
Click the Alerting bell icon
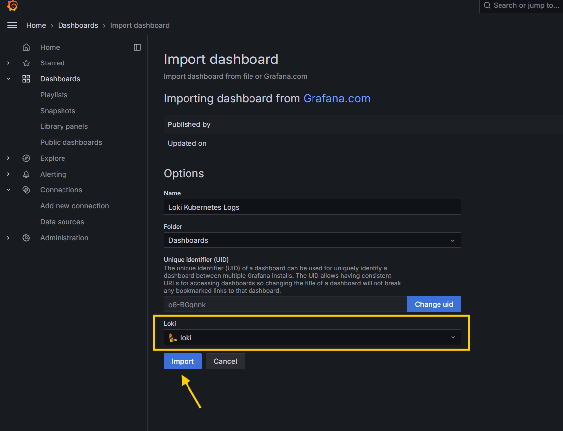pyautogui.click(x=26, y=174)
